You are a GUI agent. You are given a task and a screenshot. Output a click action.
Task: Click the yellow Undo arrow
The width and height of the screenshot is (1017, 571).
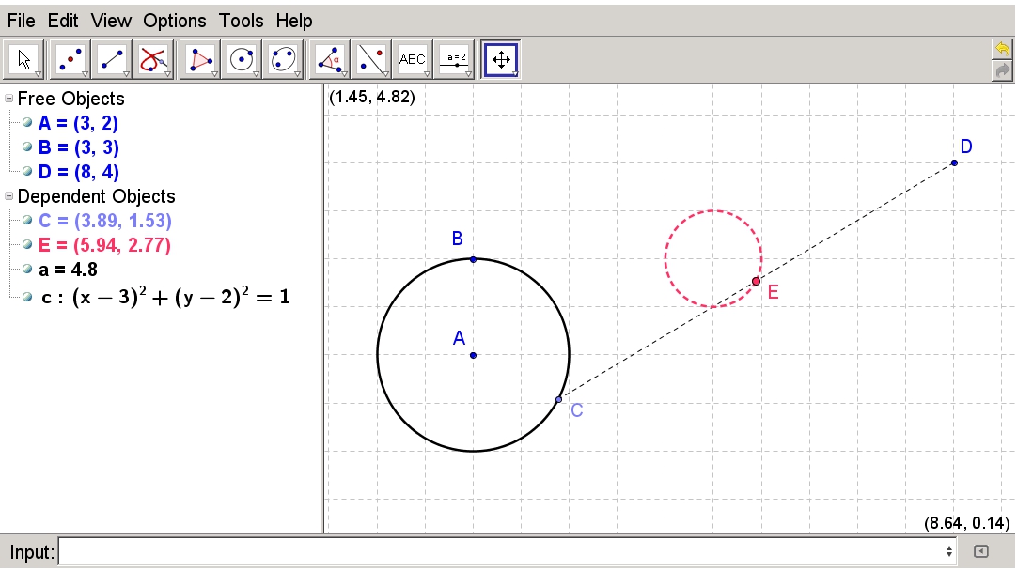pos(1002,49)
